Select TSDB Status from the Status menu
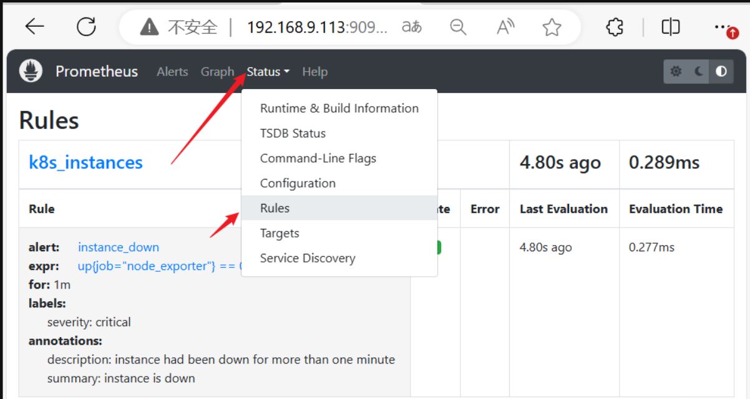 [x=339, y=133]
